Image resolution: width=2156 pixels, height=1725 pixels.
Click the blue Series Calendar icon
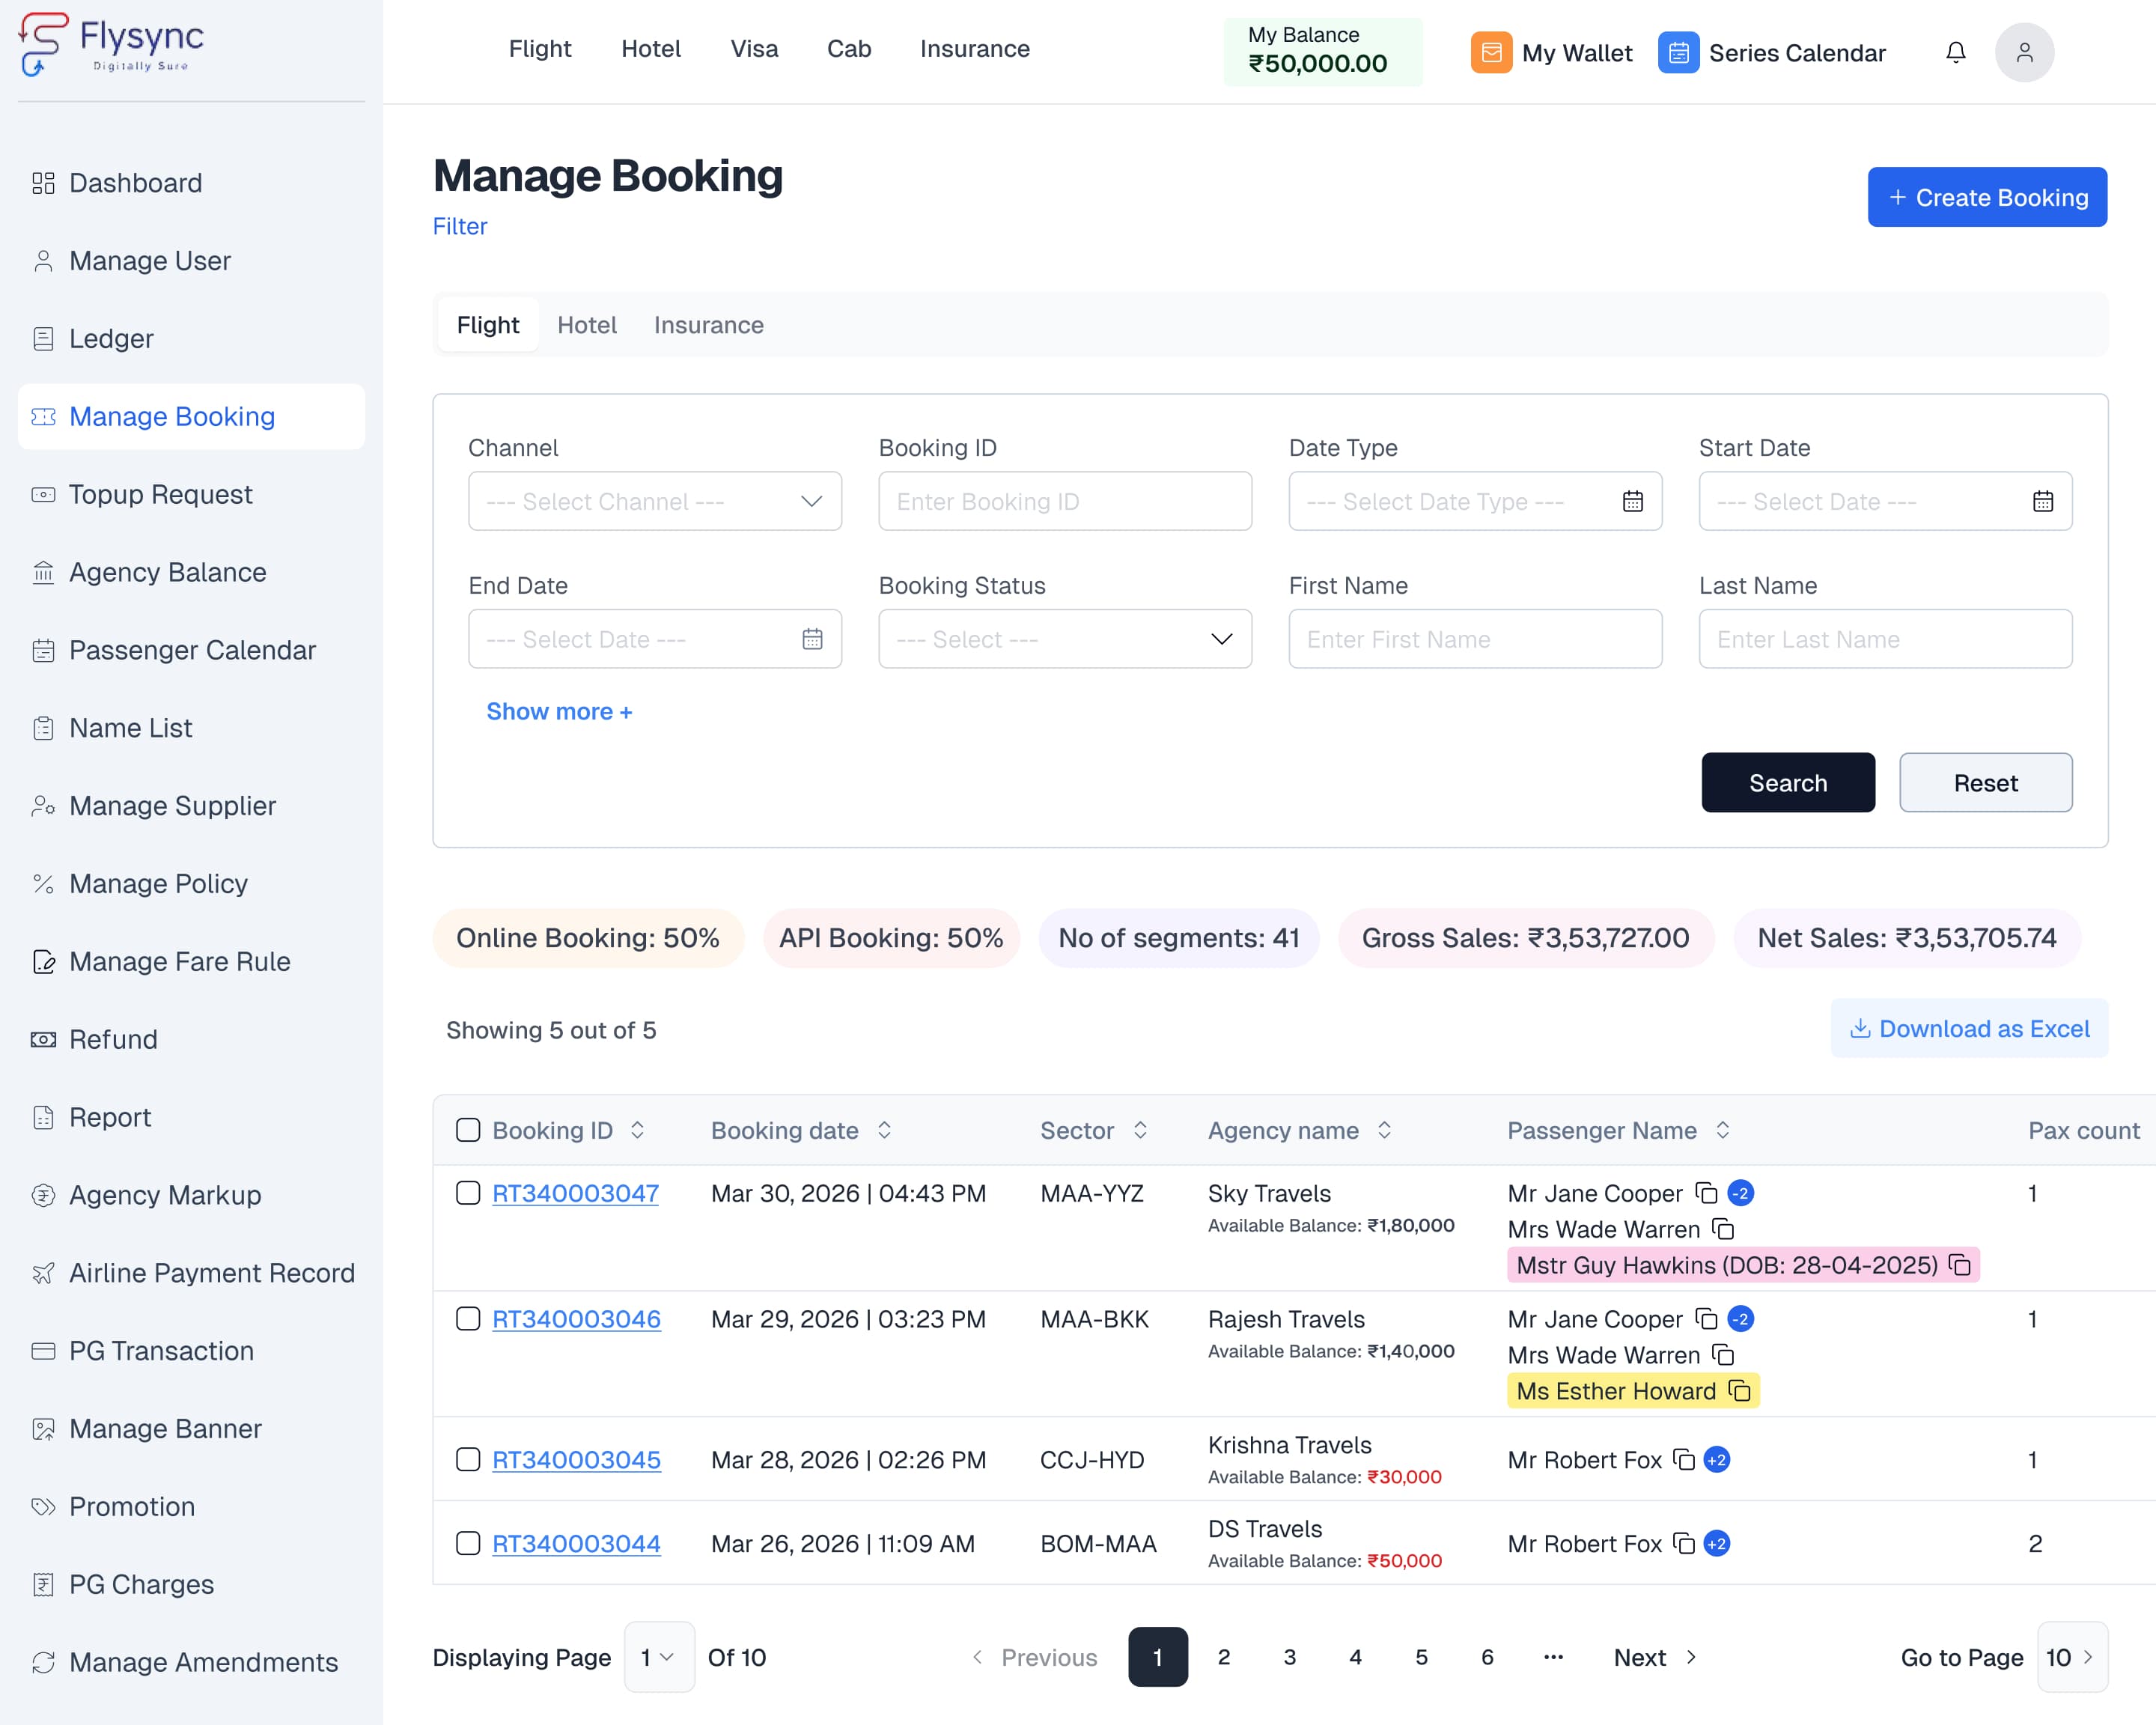pyautogui.click(x=1678, y=52)
